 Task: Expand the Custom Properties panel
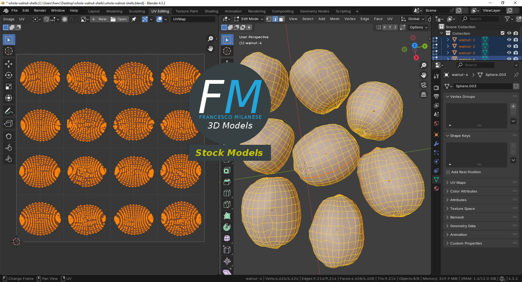click(x=481, y=243)
